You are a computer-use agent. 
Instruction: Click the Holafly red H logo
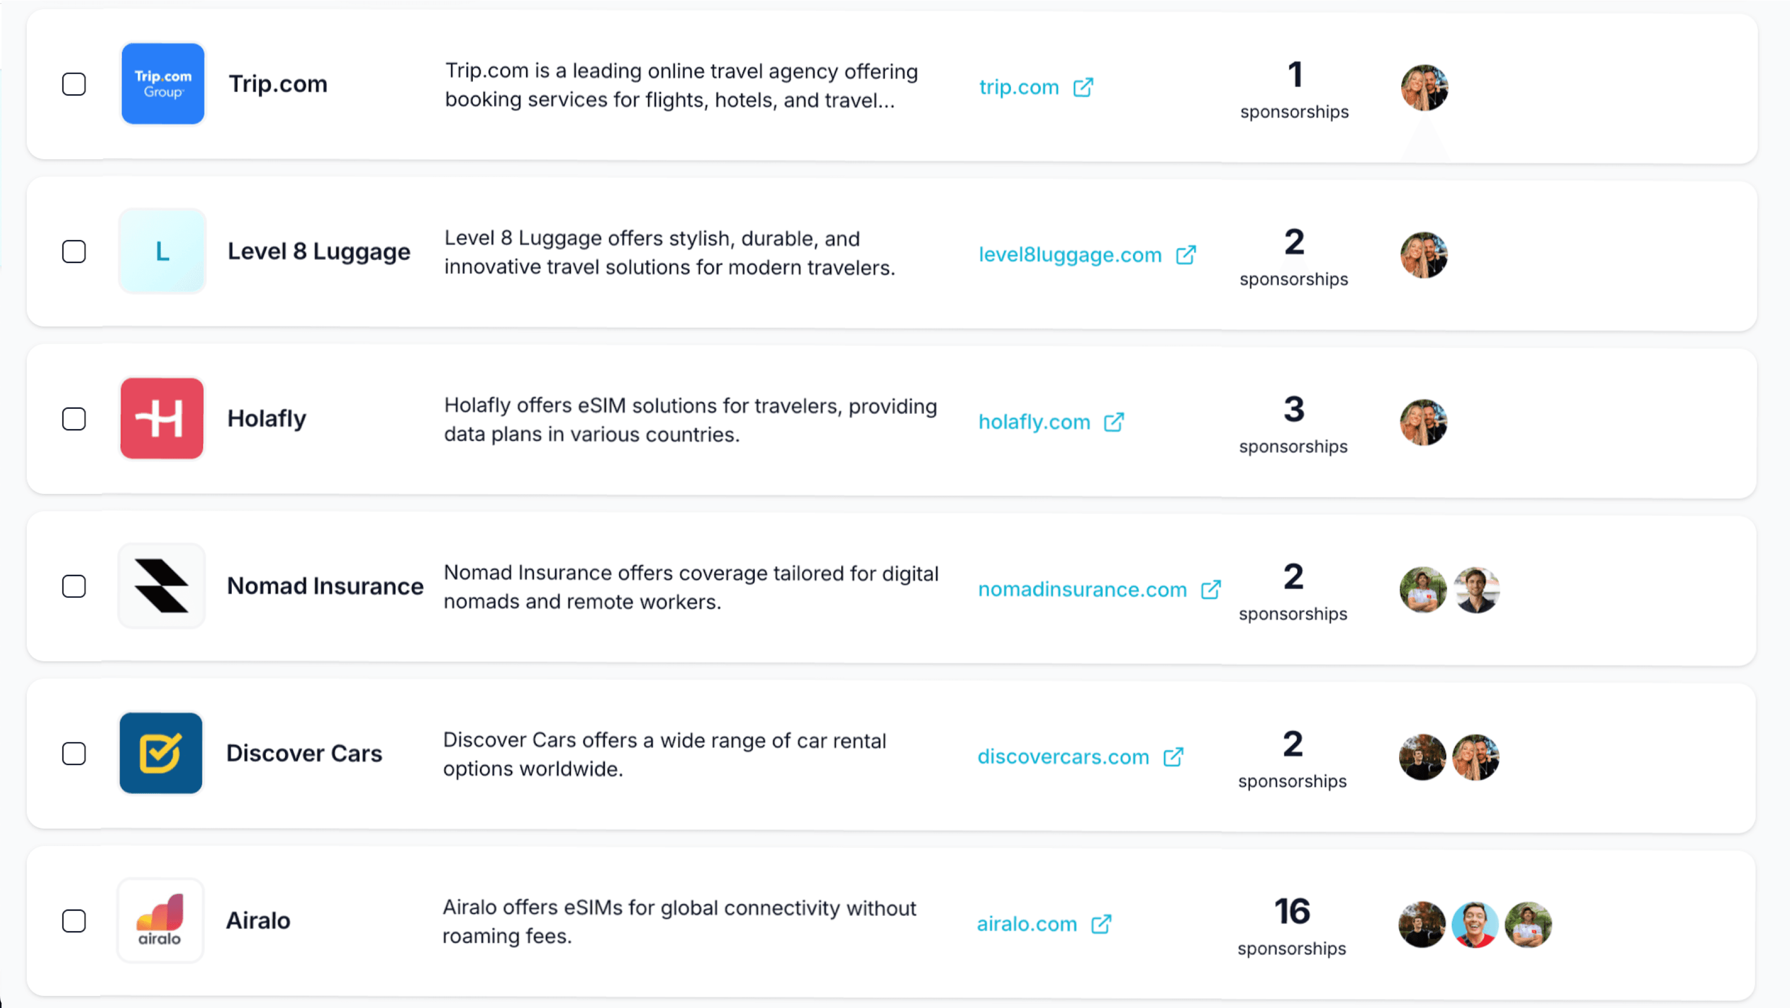(162, 418)
